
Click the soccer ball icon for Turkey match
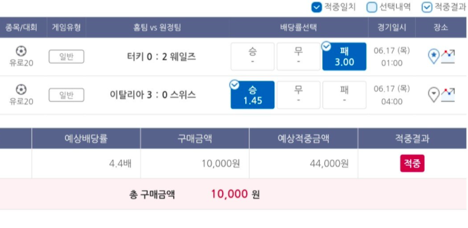coord(21,51)
